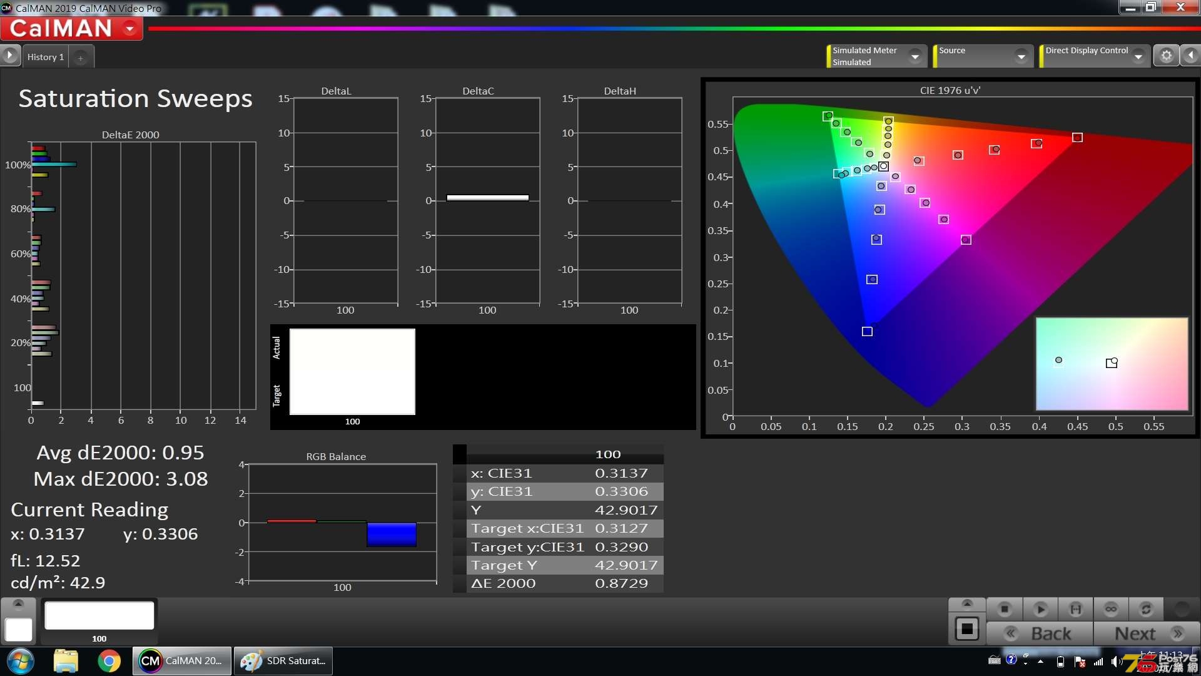Start reading with the play button
Screen dimensions: 1201x676
(1040, 609)
